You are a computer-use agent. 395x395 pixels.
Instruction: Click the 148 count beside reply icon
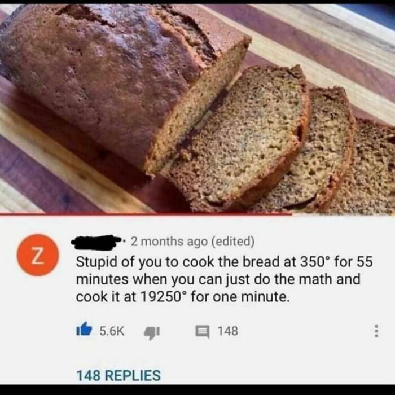(x=228, y=331)
